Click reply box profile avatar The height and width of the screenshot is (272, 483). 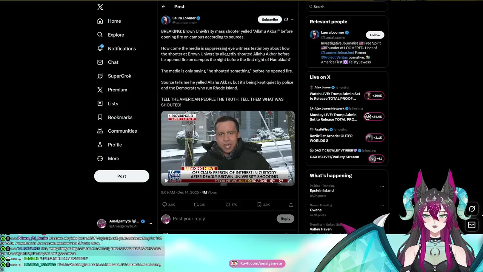click(x=166, y=219)
